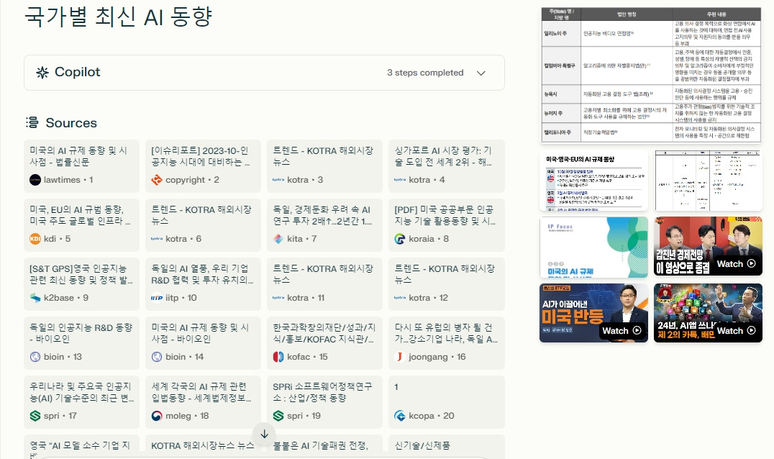Click the lawtimes source favicon numbered 1
This screenshot has width=774, height=459.
pos(35,180)
